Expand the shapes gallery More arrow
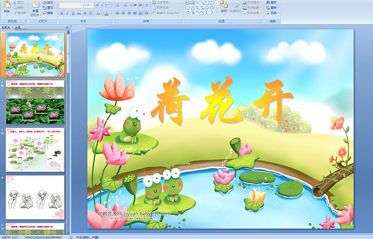This screenshot has width=373, height=239. pos(217,12)
